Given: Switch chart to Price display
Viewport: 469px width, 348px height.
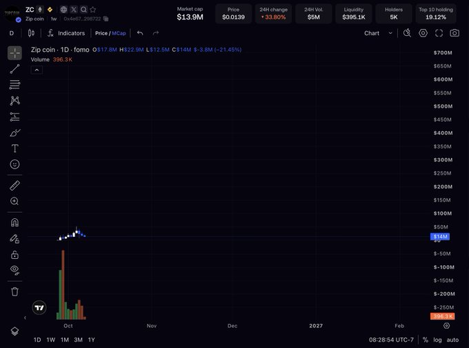Looking at the screenshot, I should point(101,33).
